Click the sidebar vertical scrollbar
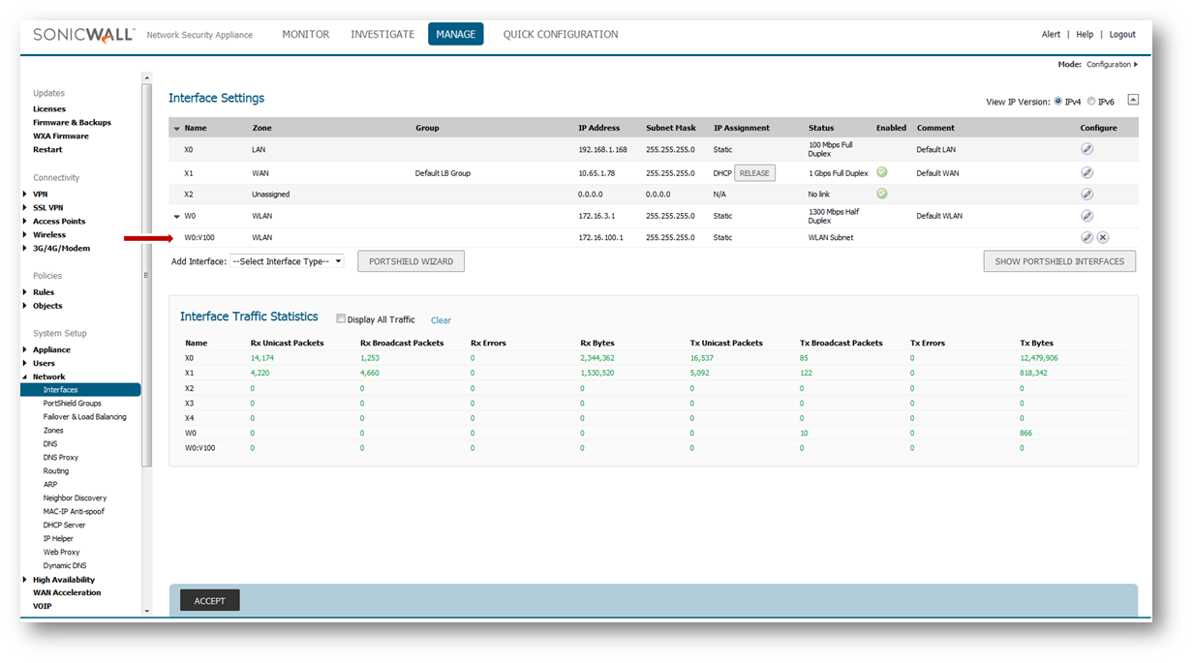 click(147, 271)
